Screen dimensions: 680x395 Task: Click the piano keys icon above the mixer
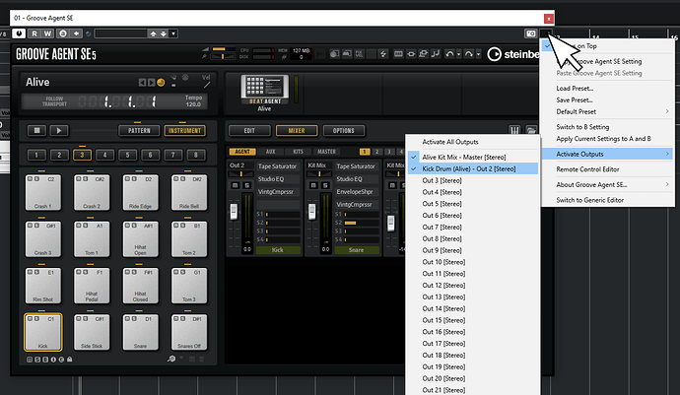pyautogui.click(x=514, y=130)
